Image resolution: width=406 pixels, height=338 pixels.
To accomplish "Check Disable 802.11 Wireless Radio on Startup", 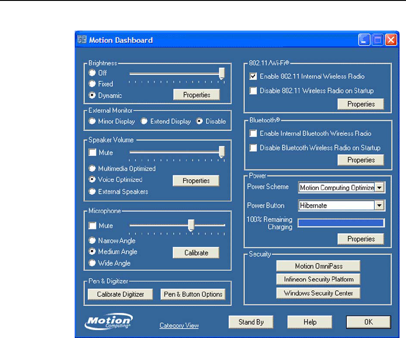I will pyautogui.click(x=253, y=91).
